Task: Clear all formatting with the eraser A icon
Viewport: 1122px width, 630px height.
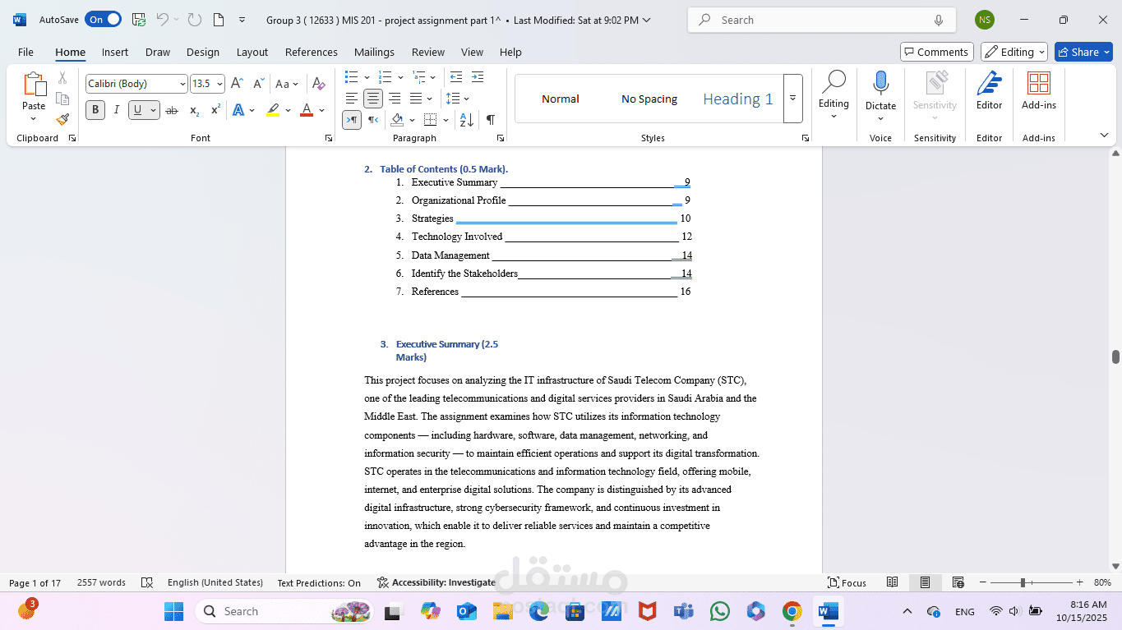Action: pos(319,83)
